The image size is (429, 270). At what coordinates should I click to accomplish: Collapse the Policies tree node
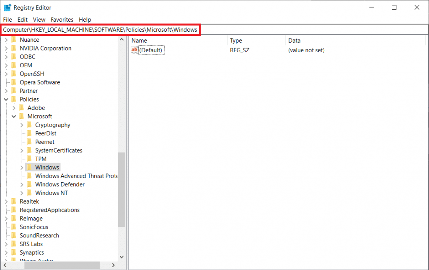click(6, 99)
